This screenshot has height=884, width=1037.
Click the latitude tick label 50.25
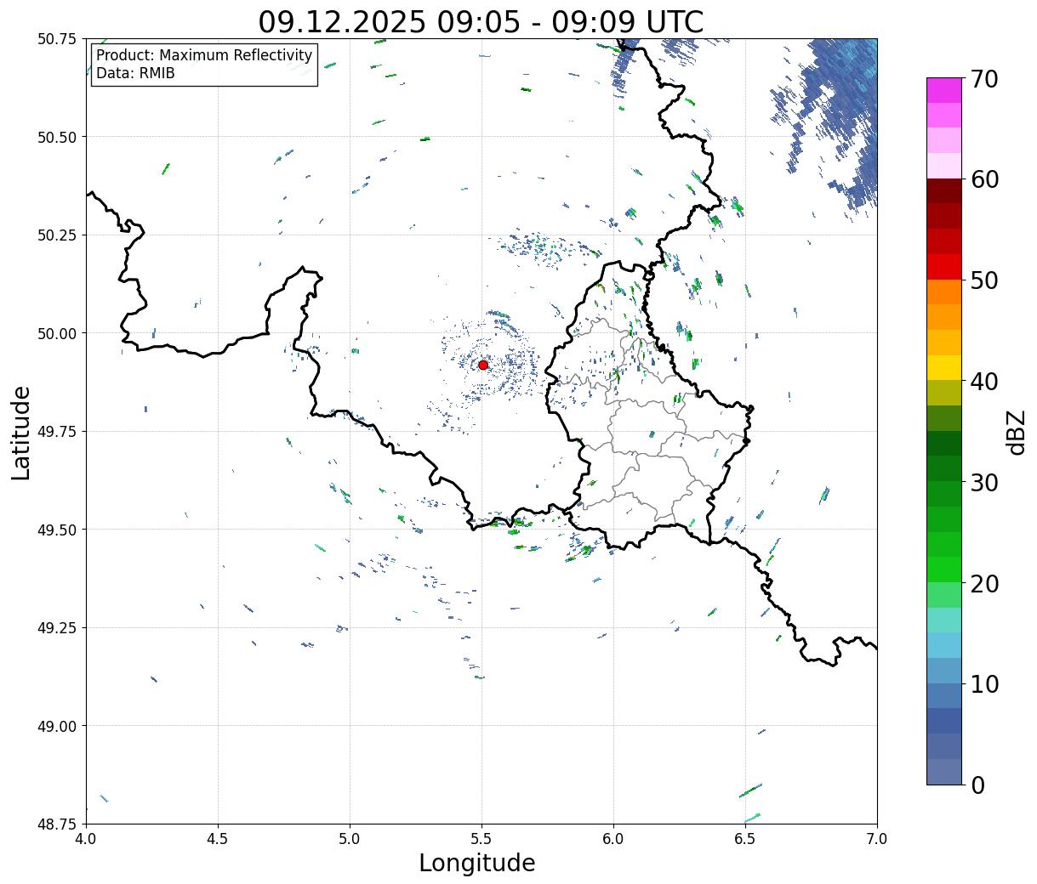pos(57,235)
